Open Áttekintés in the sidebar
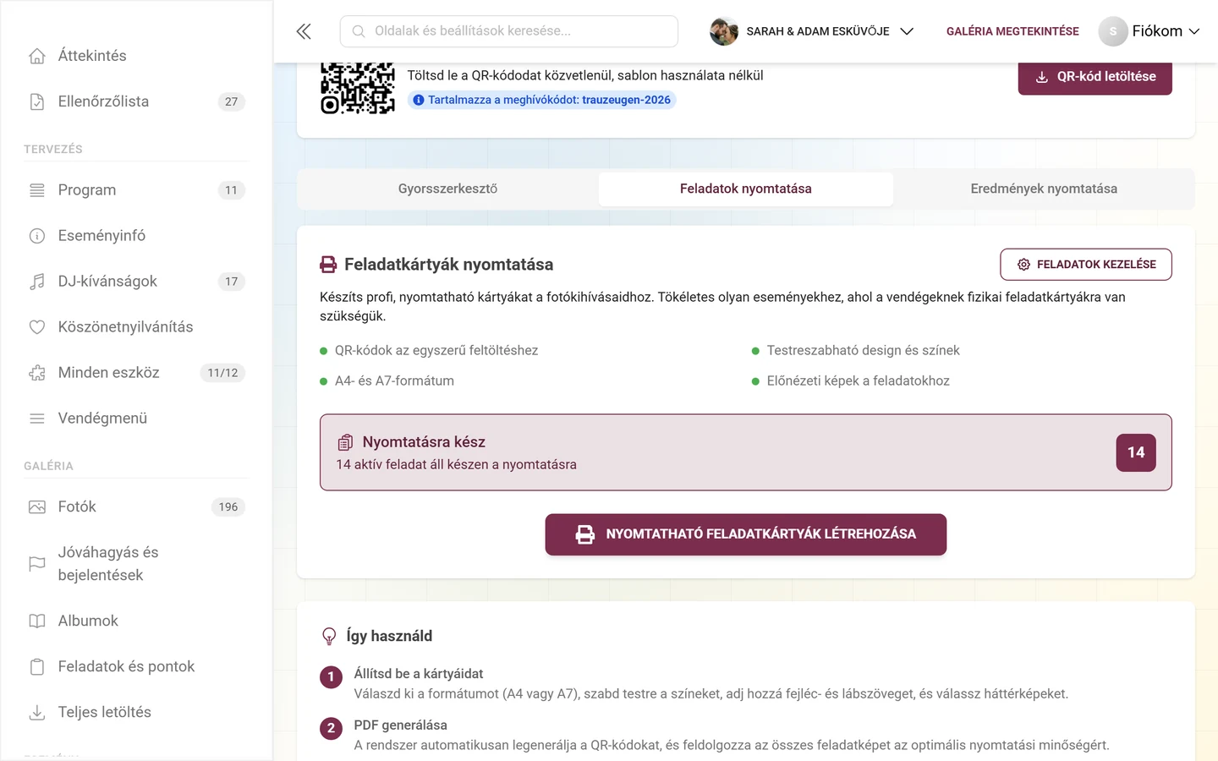Image resolution: width=1218 pixels, height=761 pixels. point(136,56)
